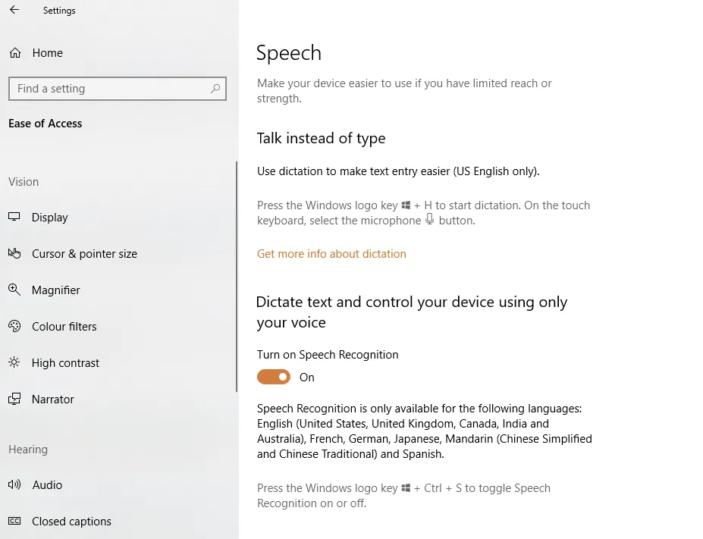The image size is (703, 539).
Task: Open Get more info about dictation link
Action: coord(331,254)
